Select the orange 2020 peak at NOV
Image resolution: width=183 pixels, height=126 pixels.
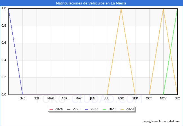[x=163, y=9]
